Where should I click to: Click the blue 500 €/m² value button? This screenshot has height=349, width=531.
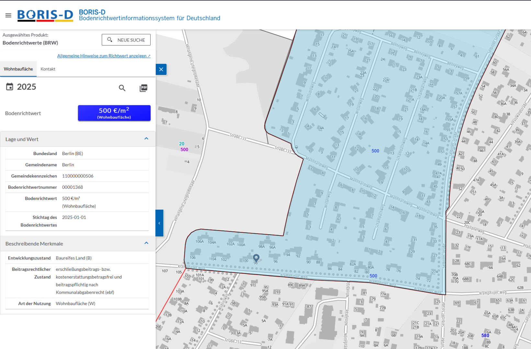(x=114, y=113)
